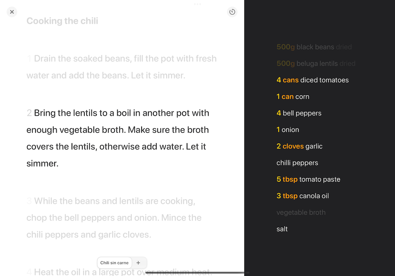Mark 4 cans diced tomatoes as used
The height and width of the screenshot is (276, 395).
coord(312,80)
